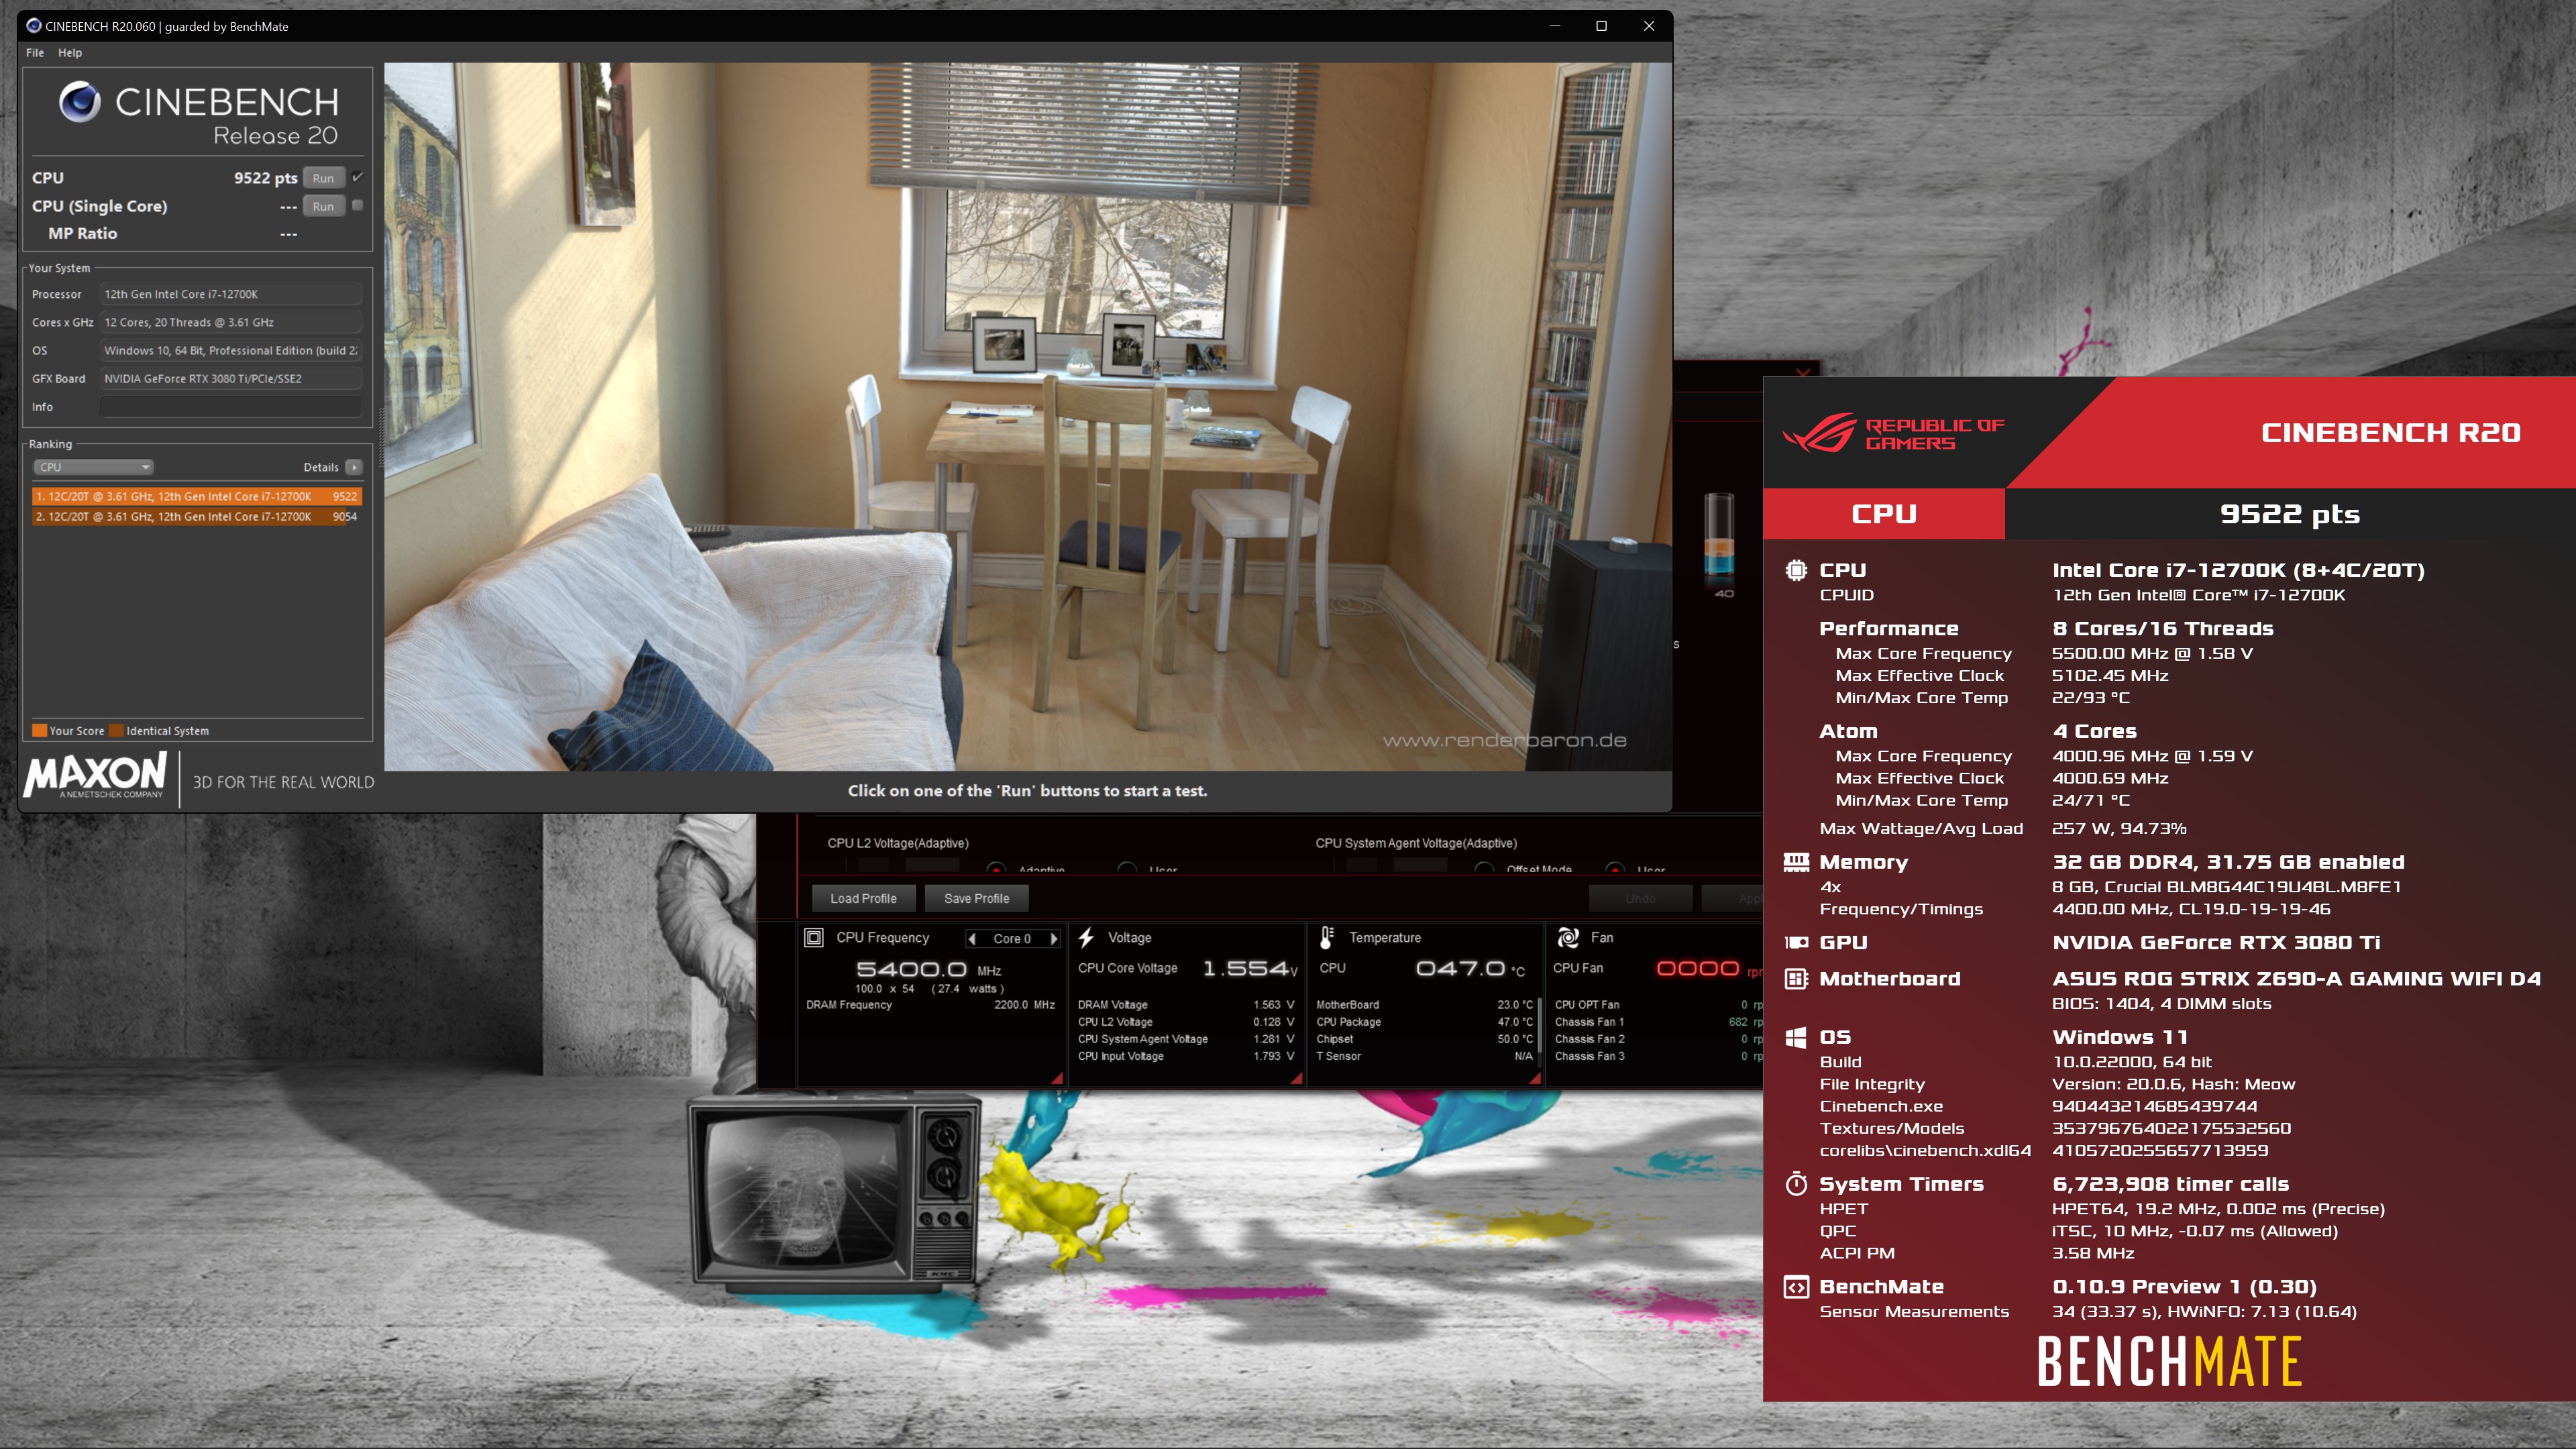Expand CPU Frequency panel via red corner triangle

[x=1057, y=1078]
